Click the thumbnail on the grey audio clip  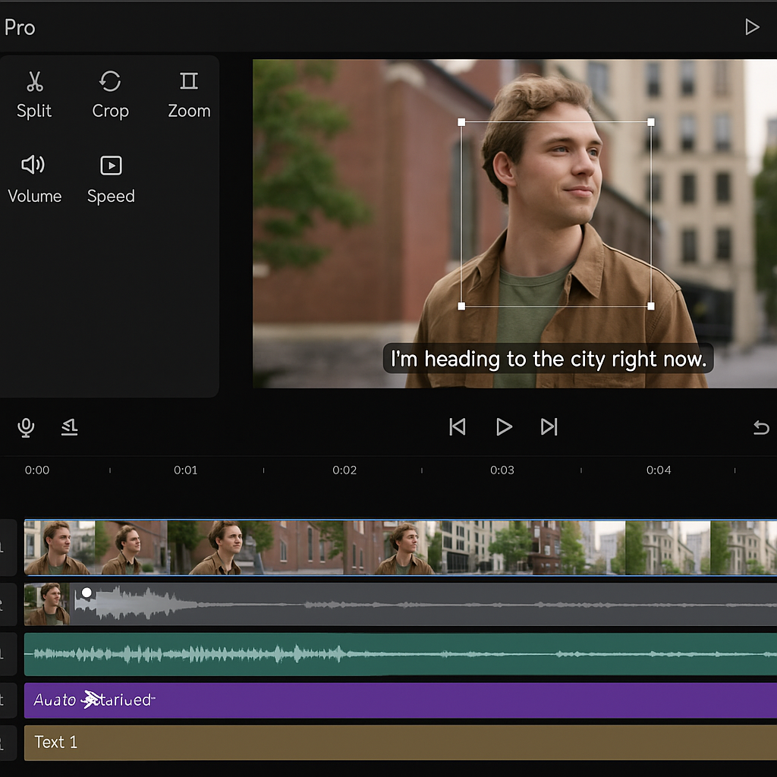[x=47, y=604]
